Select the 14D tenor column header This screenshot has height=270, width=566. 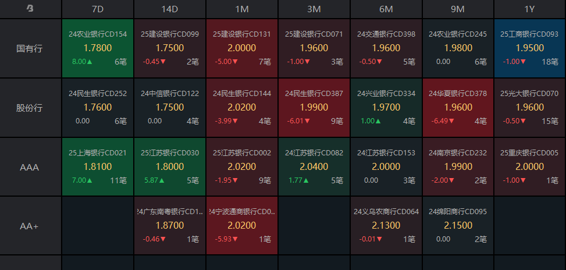[170, 9]
